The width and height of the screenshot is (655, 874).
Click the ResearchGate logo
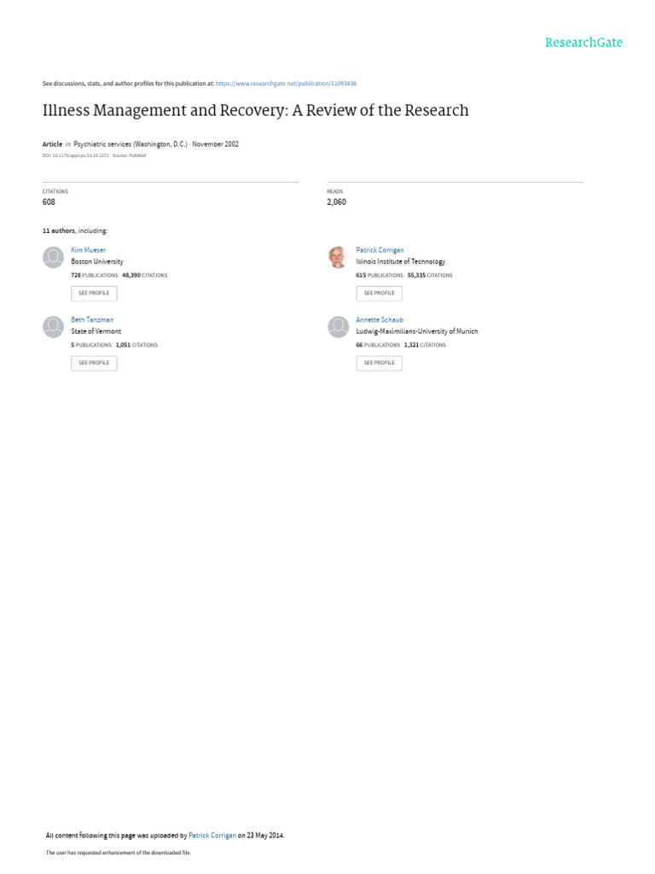pyautogui.click(x=583, y=43)
